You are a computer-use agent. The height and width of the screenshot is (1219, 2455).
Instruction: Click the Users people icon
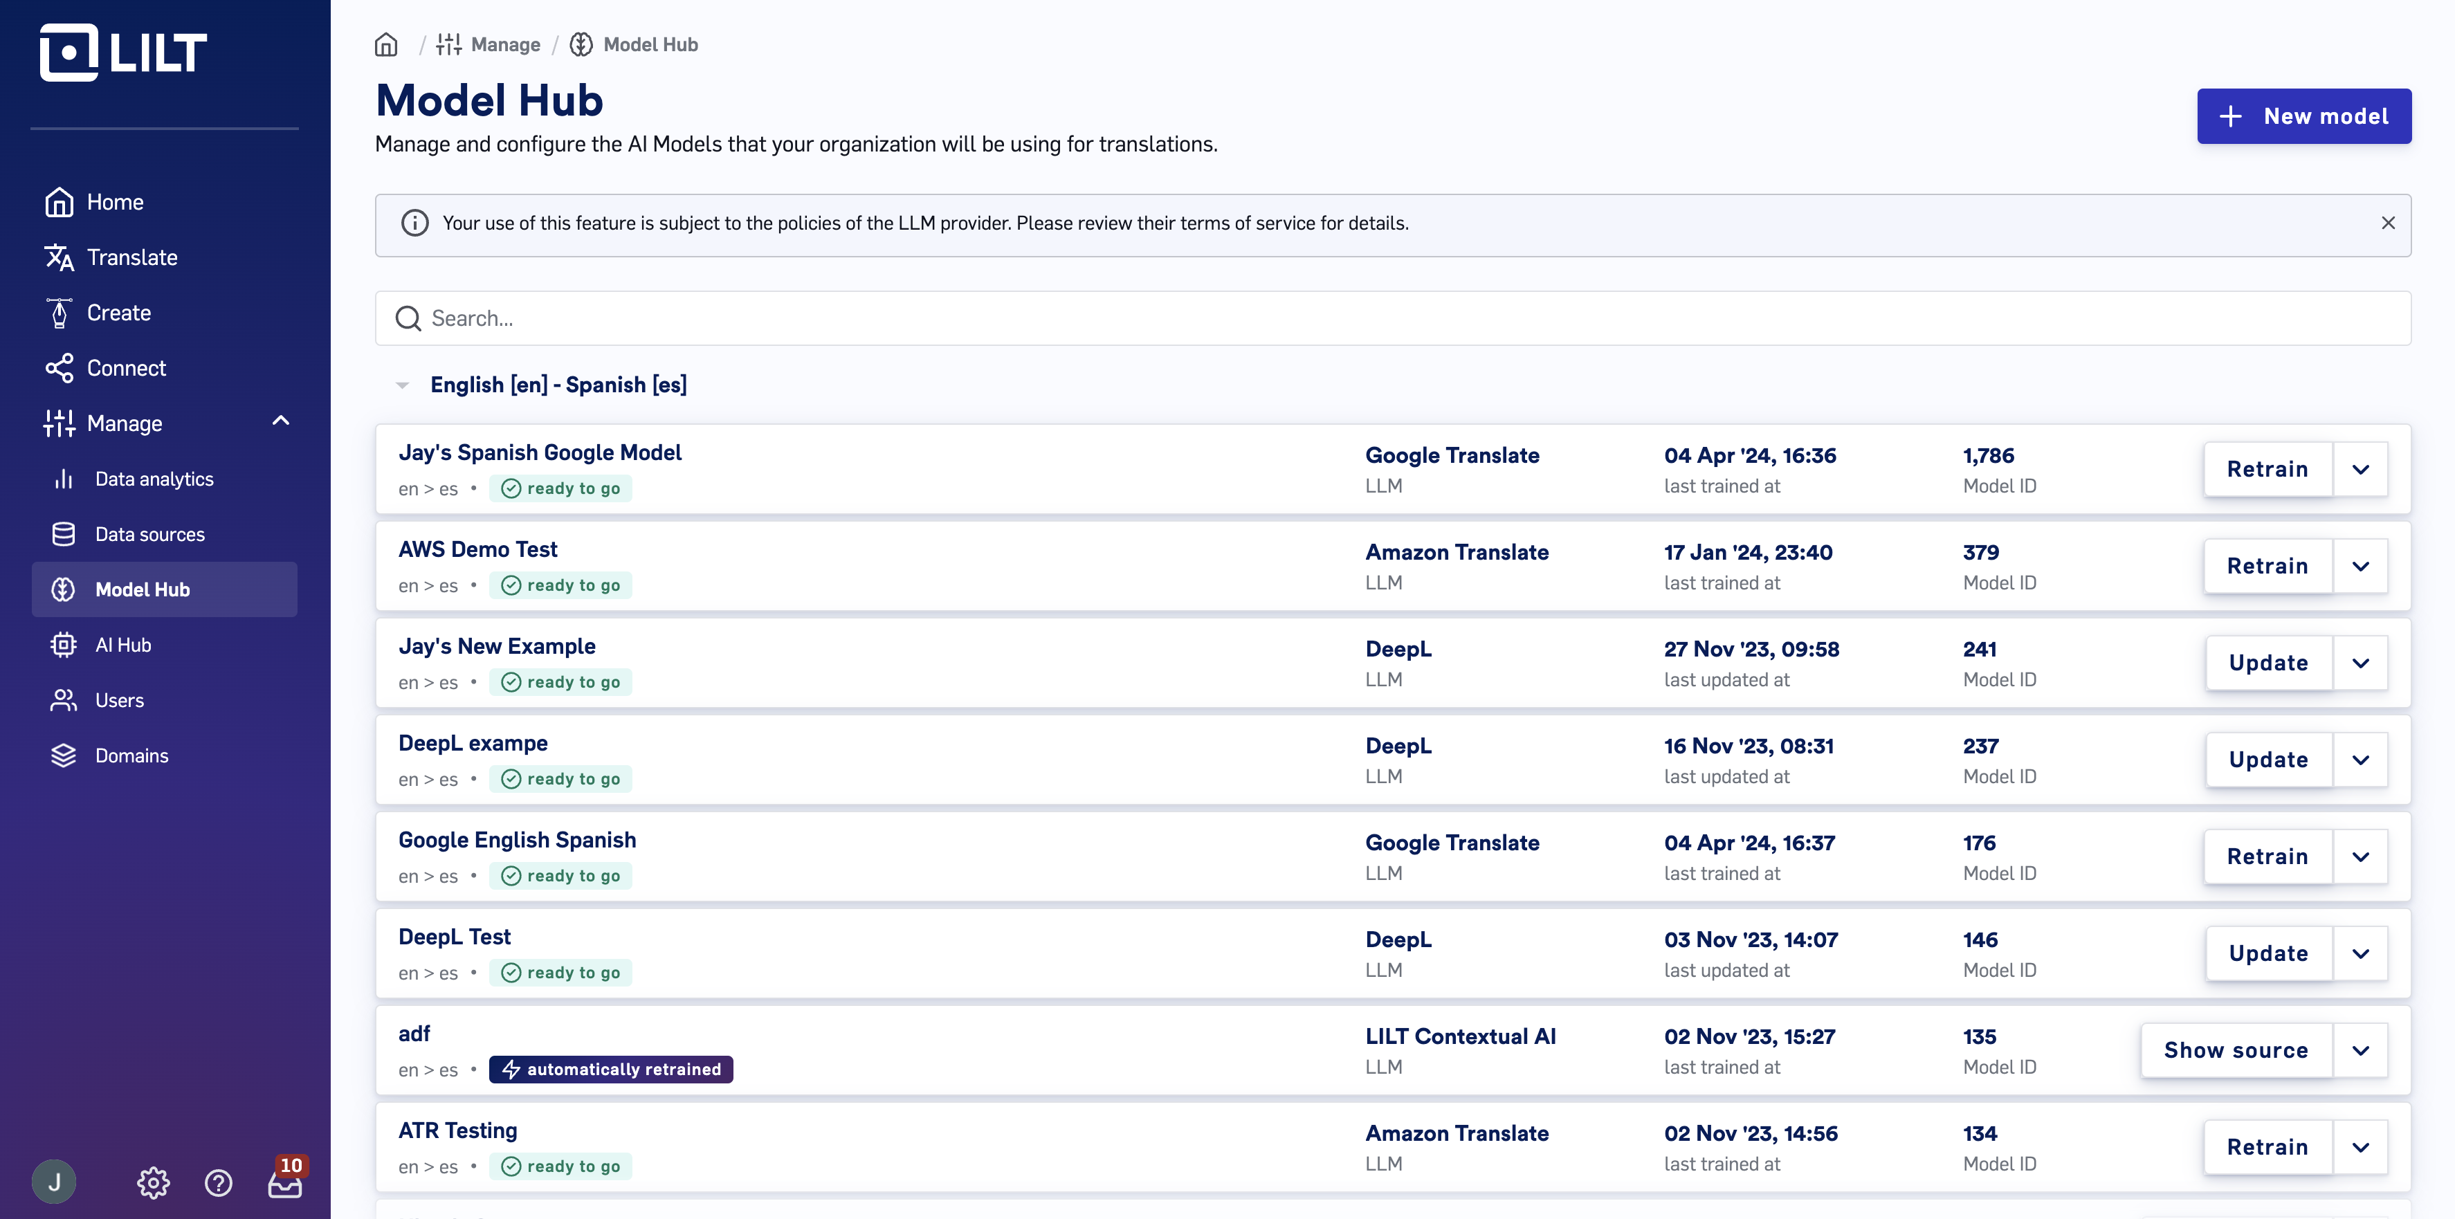[x=64, y=701]
